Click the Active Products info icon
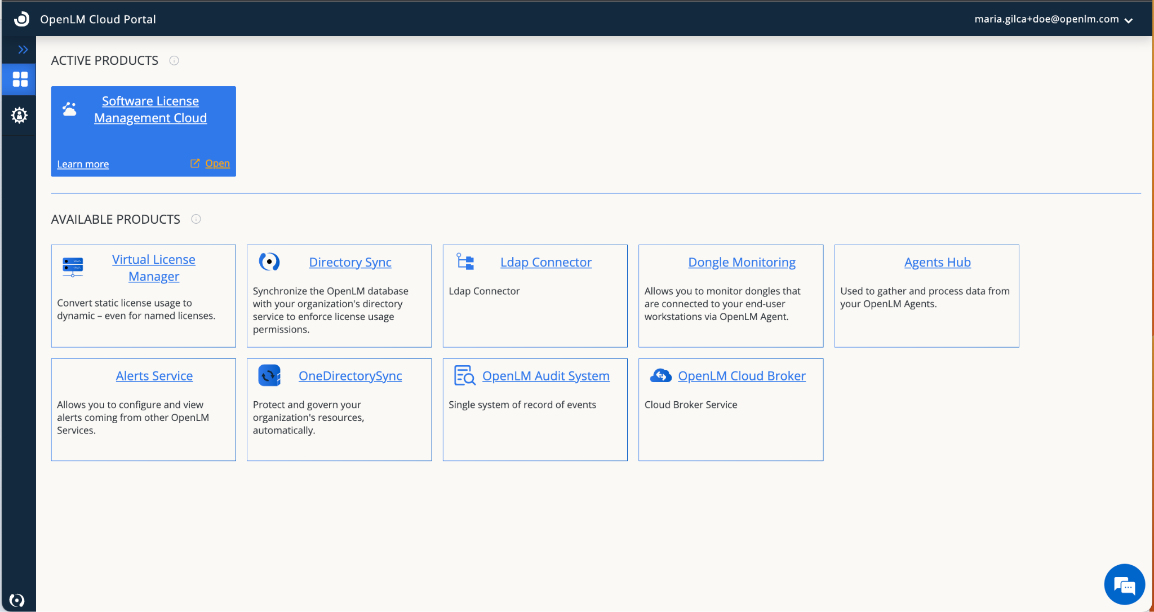1154x612 pixels. tap(174, 60)
